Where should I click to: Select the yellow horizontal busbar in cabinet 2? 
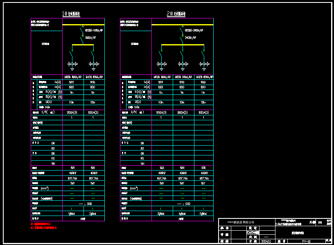tap(182, 45)
